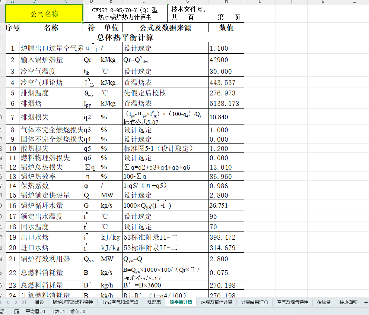Select the value cell 270.198 in row 23

pyautogui.click(x=226, y=285)
